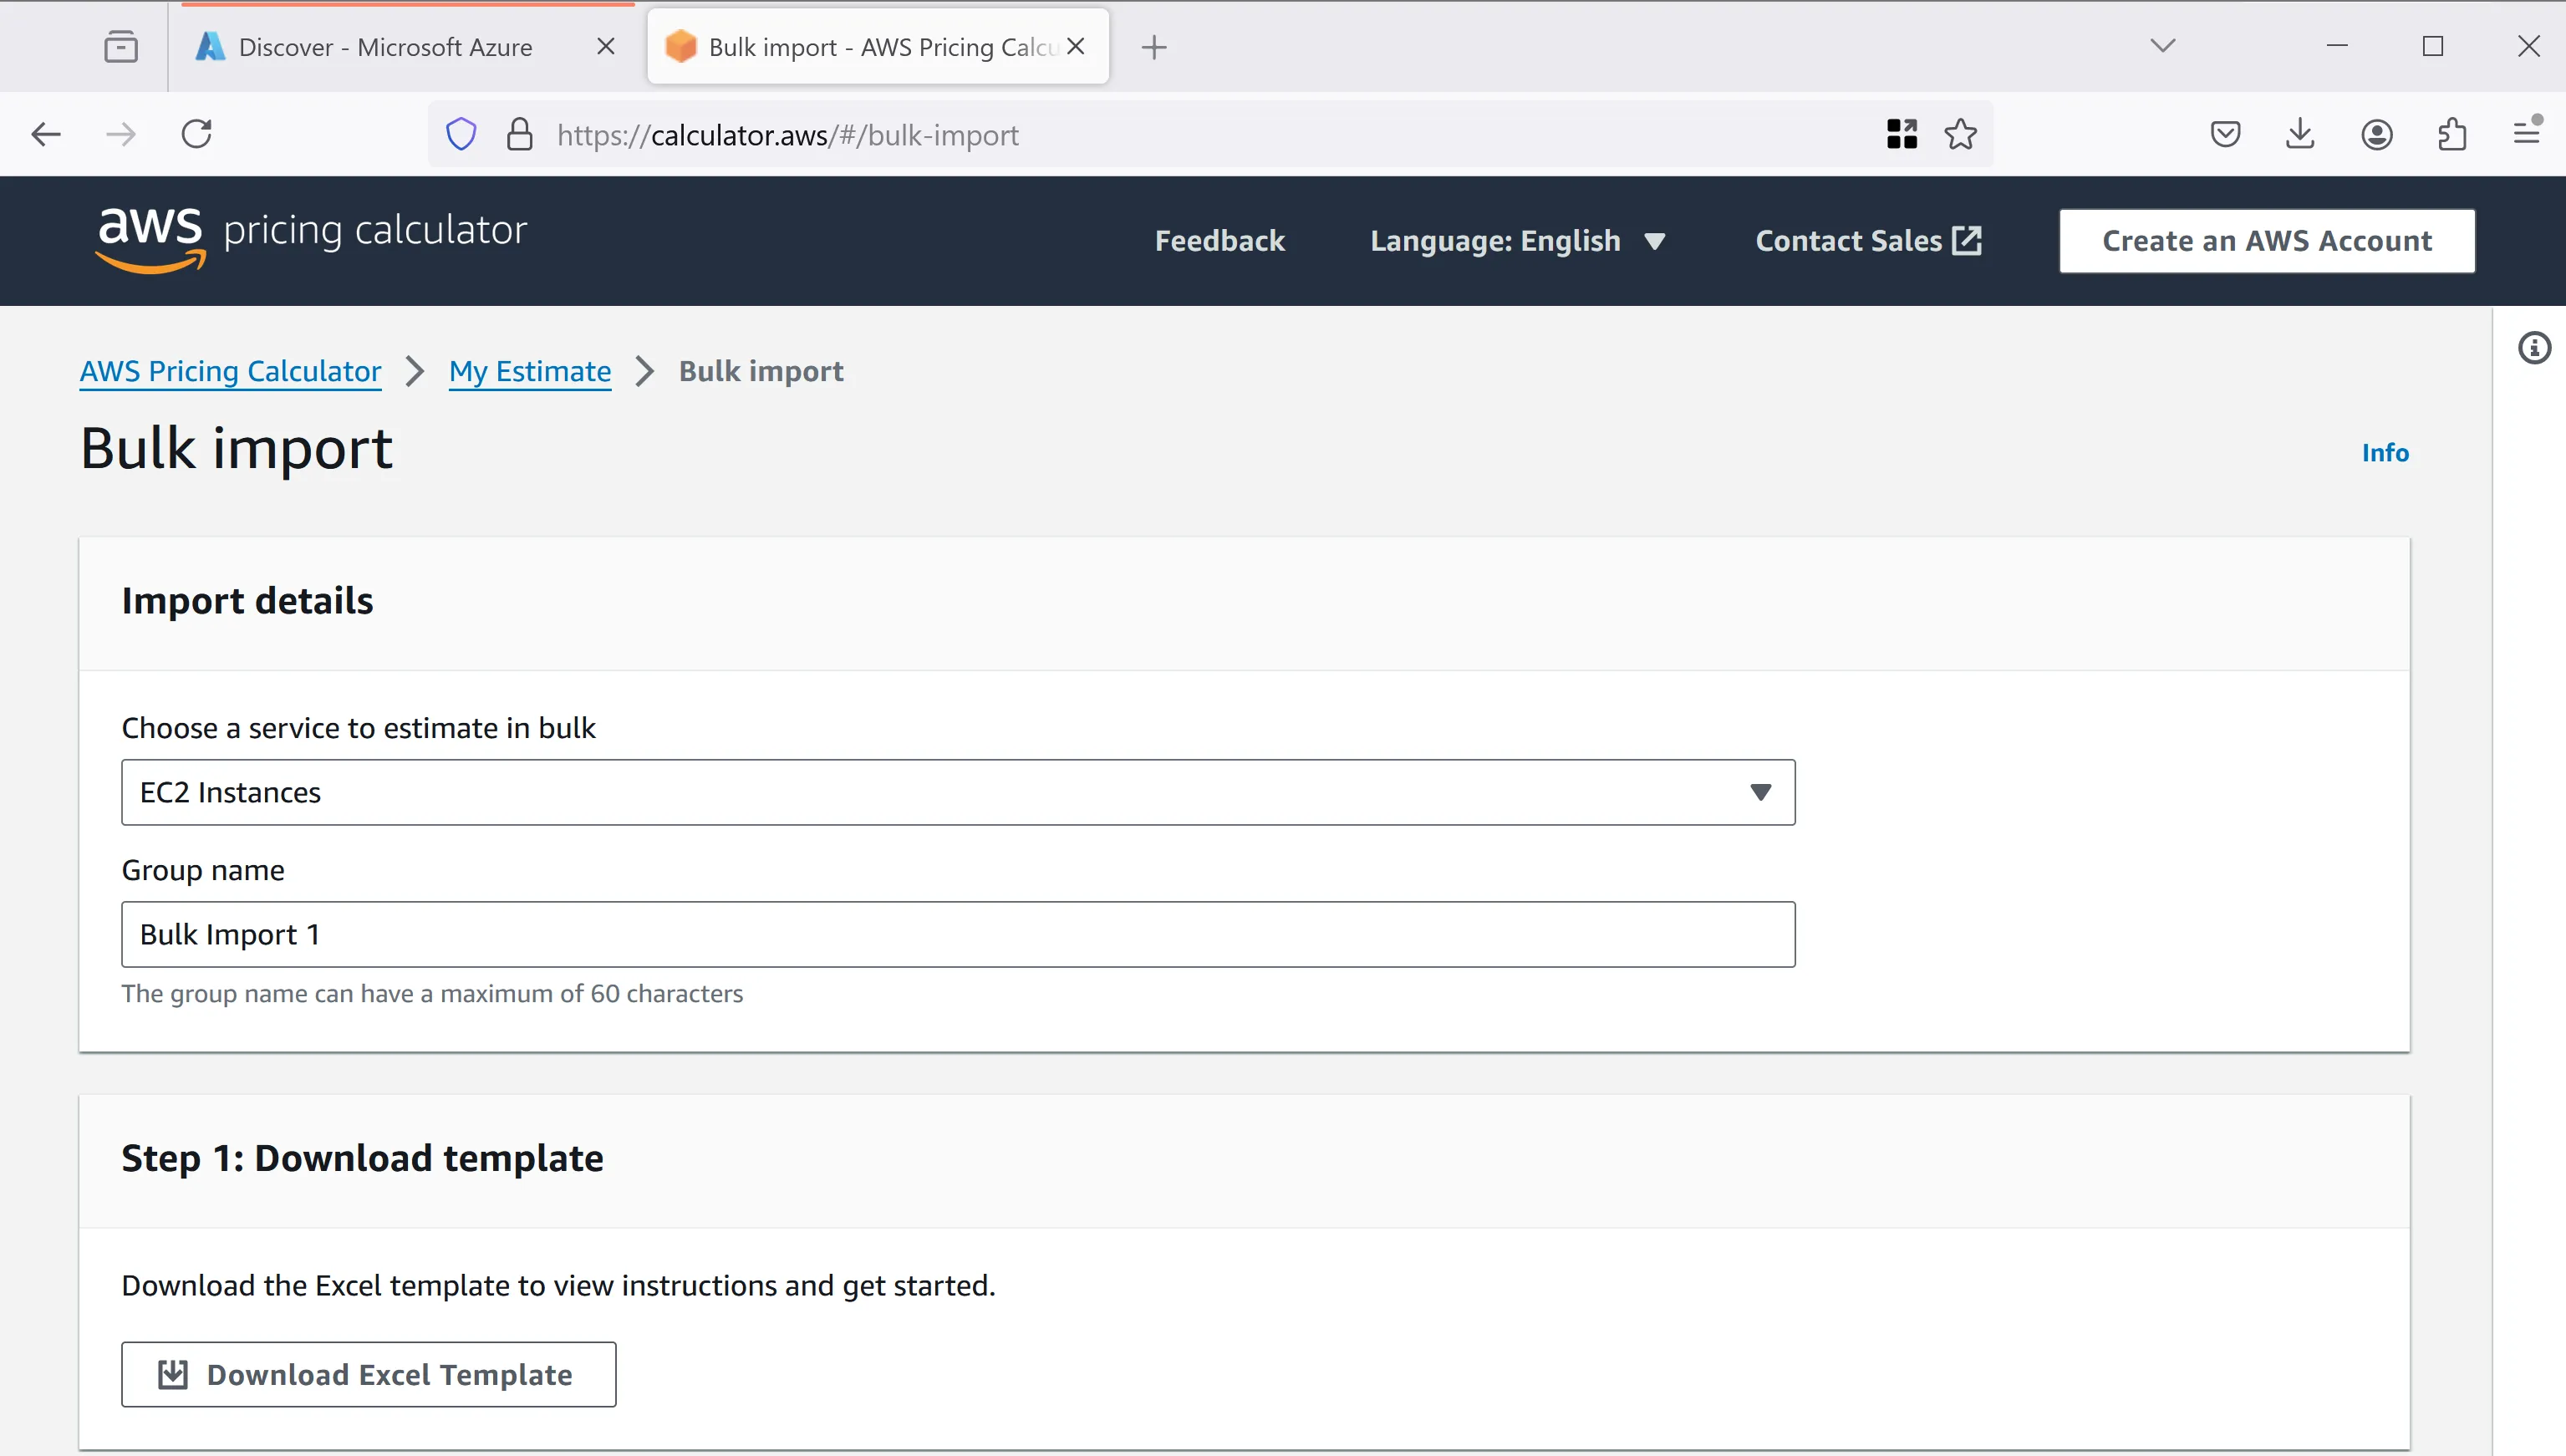This screenshot has height=1456, width=2566.
Task: Open the Info link beside heading
Action: tap(2385, 453)
